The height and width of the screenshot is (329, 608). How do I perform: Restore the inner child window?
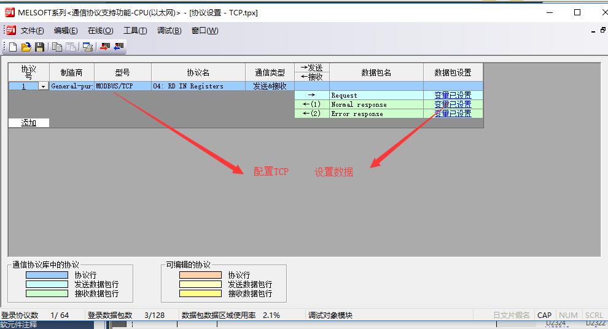tap(603, 30)
